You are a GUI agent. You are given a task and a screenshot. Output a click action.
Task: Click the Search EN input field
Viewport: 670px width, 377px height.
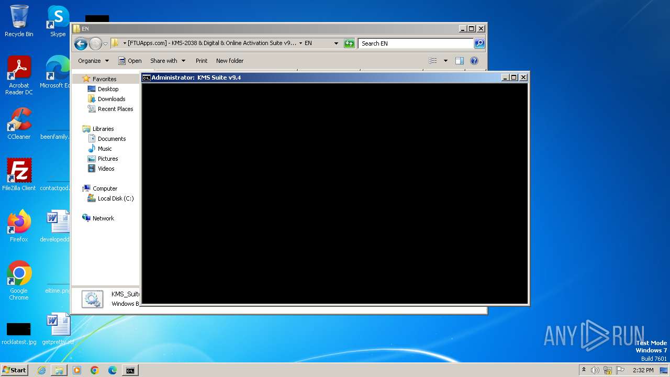click(x=416, y=43)
